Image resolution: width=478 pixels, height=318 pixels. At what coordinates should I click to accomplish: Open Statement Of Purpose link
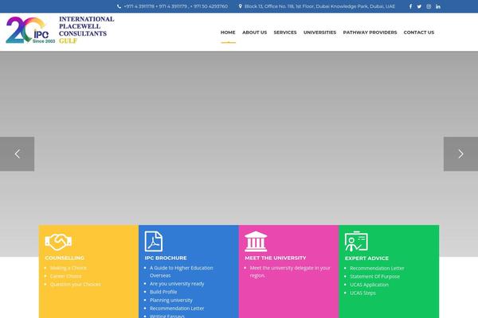tap(374, 277)
